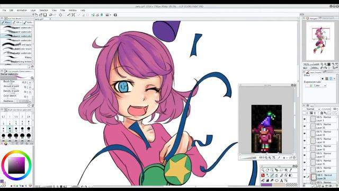Open the Edit menu
This screenshot has height=191, width=339.
11,10
